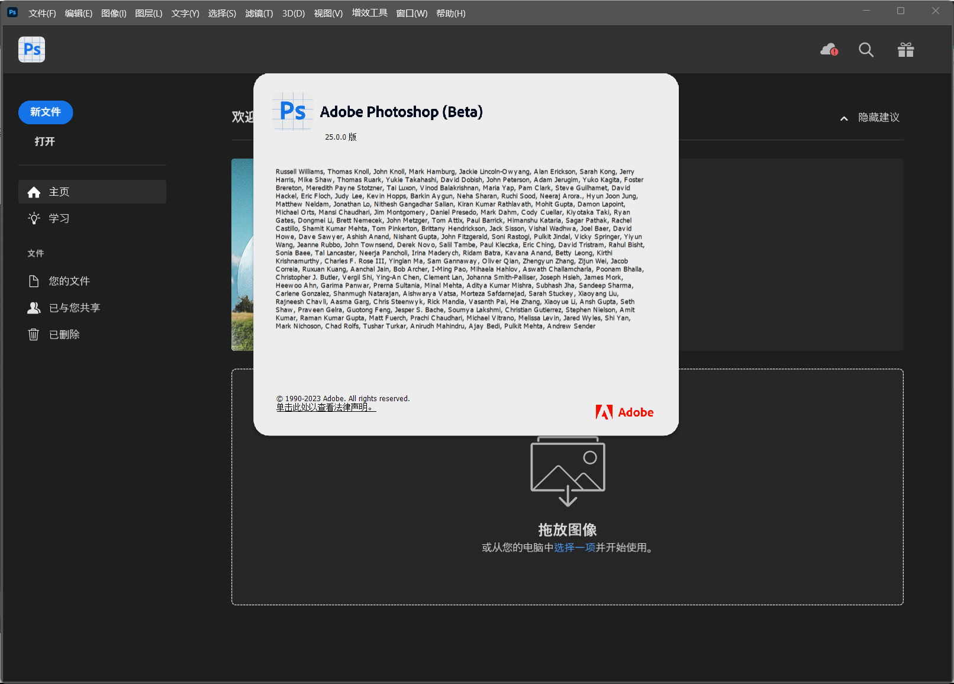Open 您的文件 your files list
Screen dimensions: 954x684
pyautogui.click(x=69, y=280)
